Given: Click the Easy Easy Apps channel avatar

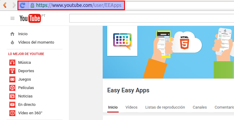Looking at the screenshot, I should point(122,41).
